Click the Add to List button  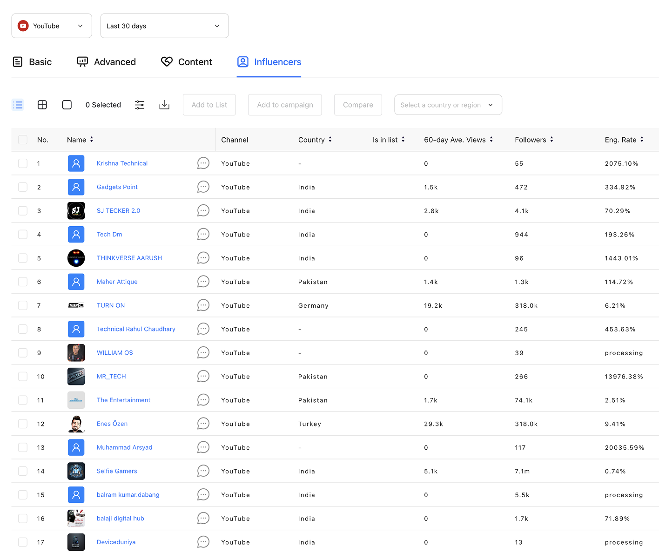209,105
